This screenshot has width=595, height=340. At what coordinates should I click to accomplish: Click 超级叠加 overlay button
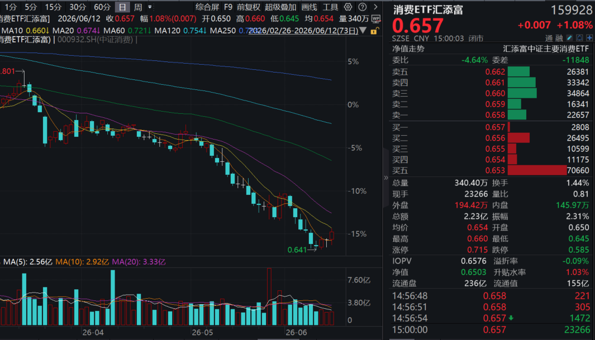(280, 7)
